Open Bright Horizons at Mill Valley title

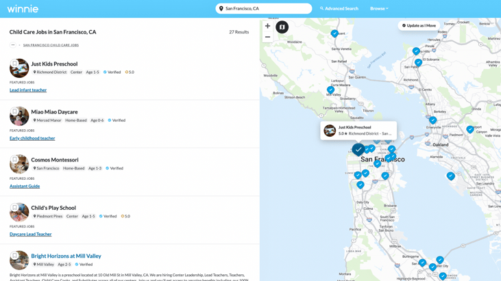66,256
